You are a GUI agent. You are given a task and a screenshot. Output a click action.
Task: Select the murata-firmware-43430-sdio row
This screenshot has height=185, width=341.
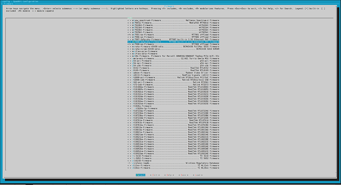click(173, 47)
